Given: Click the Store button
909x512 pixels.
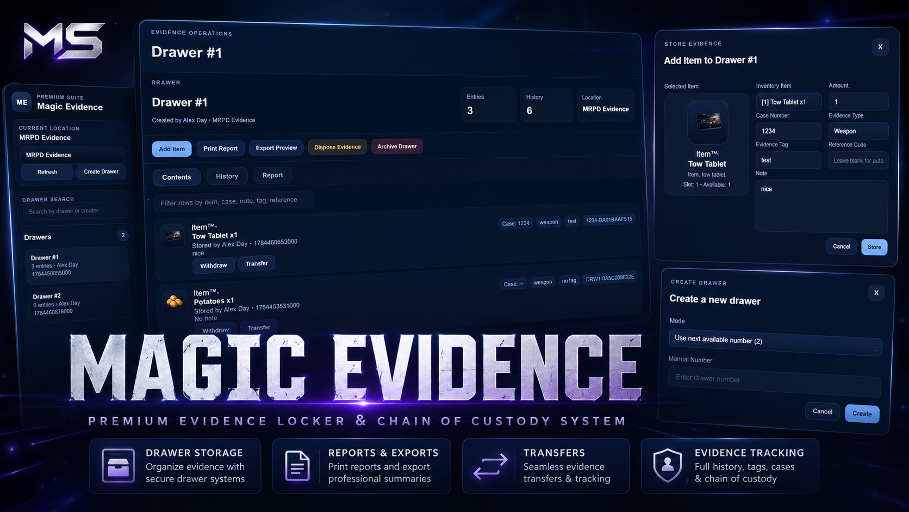Looking at the screenshot, I should pyautogui.click(x=874, y=247).
